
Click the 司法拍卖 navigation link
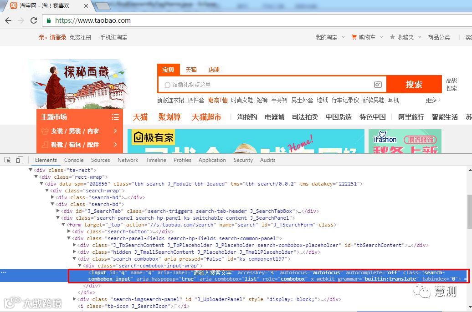(305, 117)
